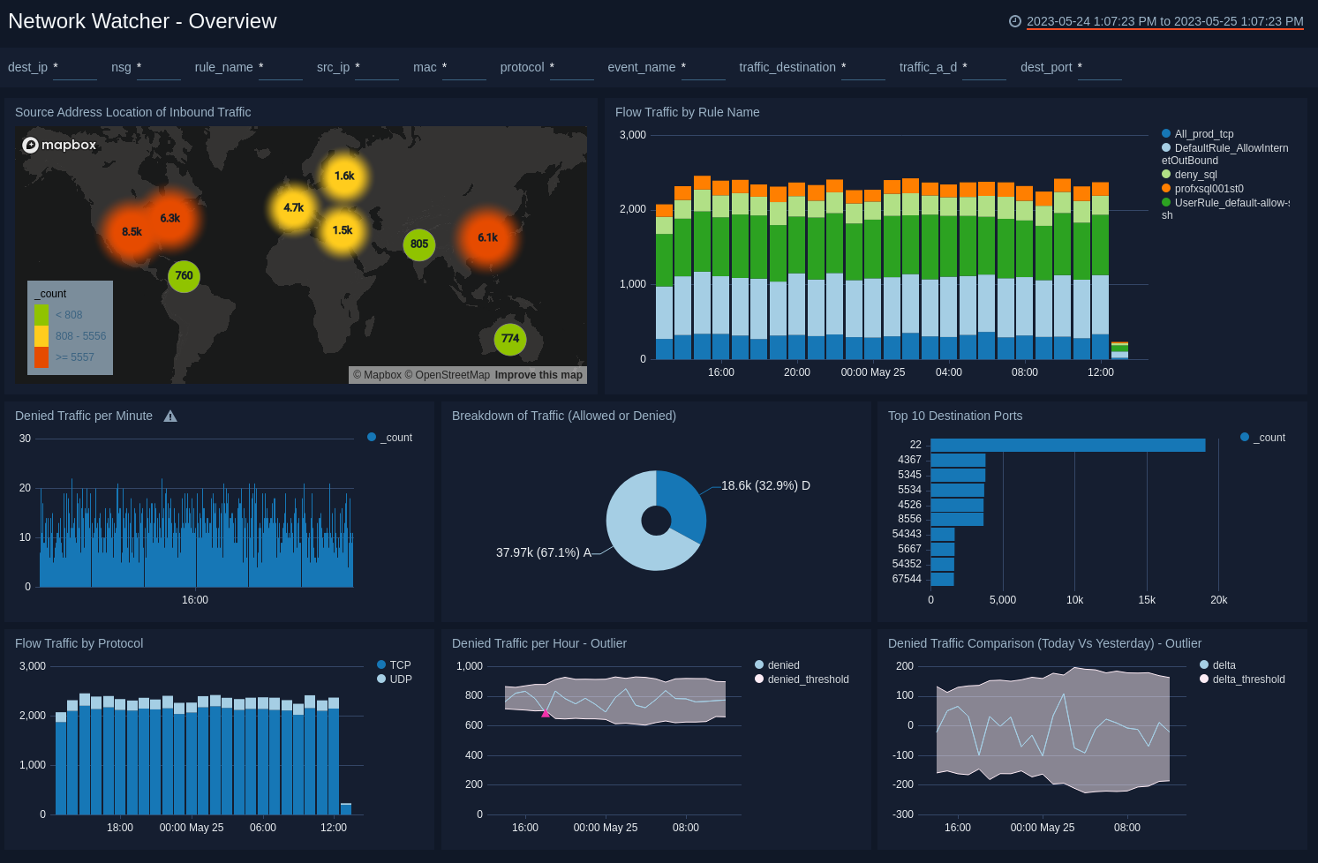Click the dest_port filter field
This screenshot has width=1318, height=863.
[x=1100, y=68]
